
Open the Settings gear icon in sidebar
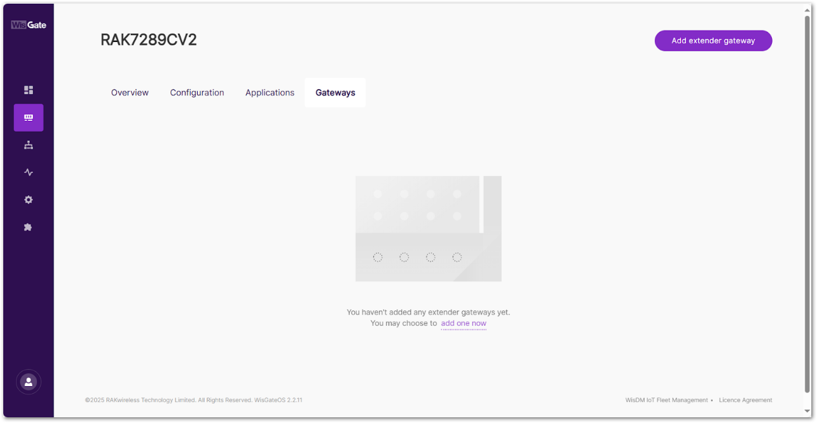click(28, 200)
